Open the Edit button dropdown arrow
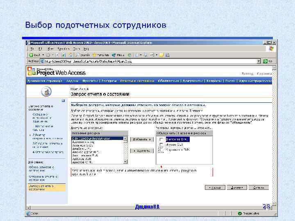Screen dimensions: 295x221 point(157,55)
